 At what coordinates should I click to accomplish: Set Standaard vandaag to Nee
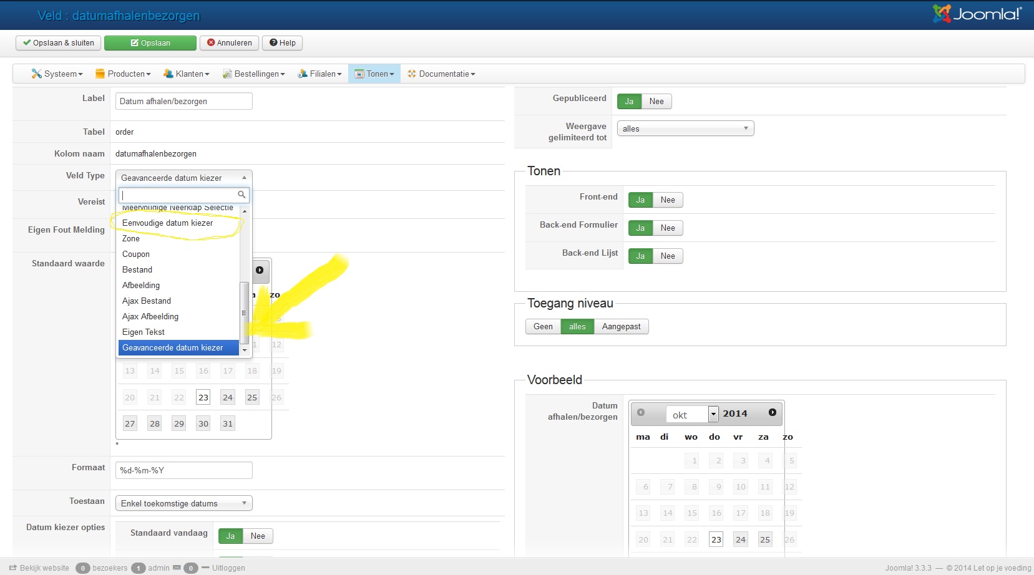coord(258,536)
